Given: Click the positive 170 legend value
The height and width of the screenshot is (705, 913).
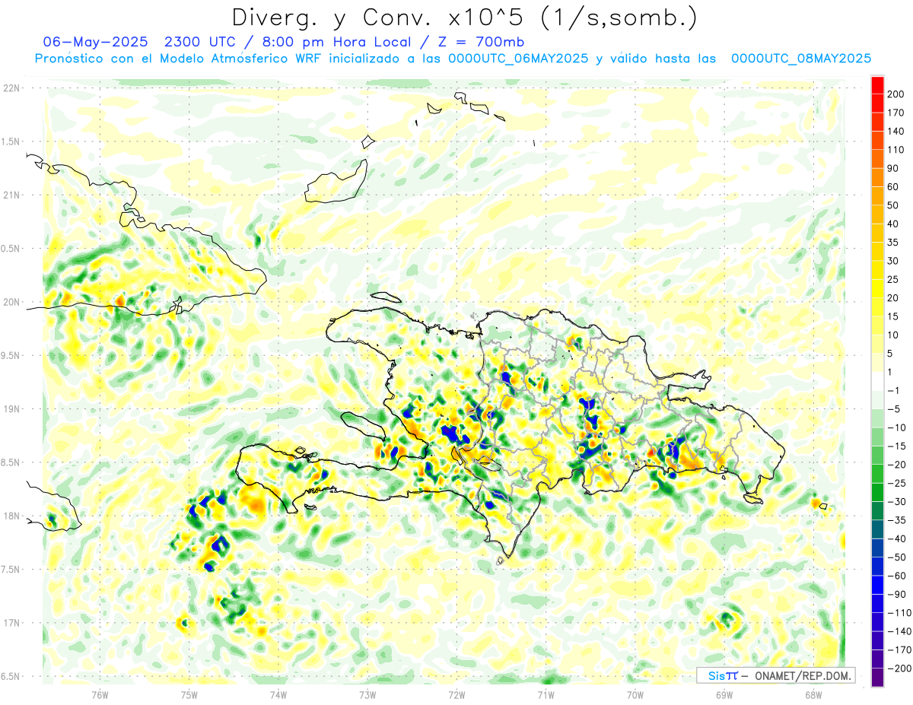Looking at the screenshot, I should point(896,113).
